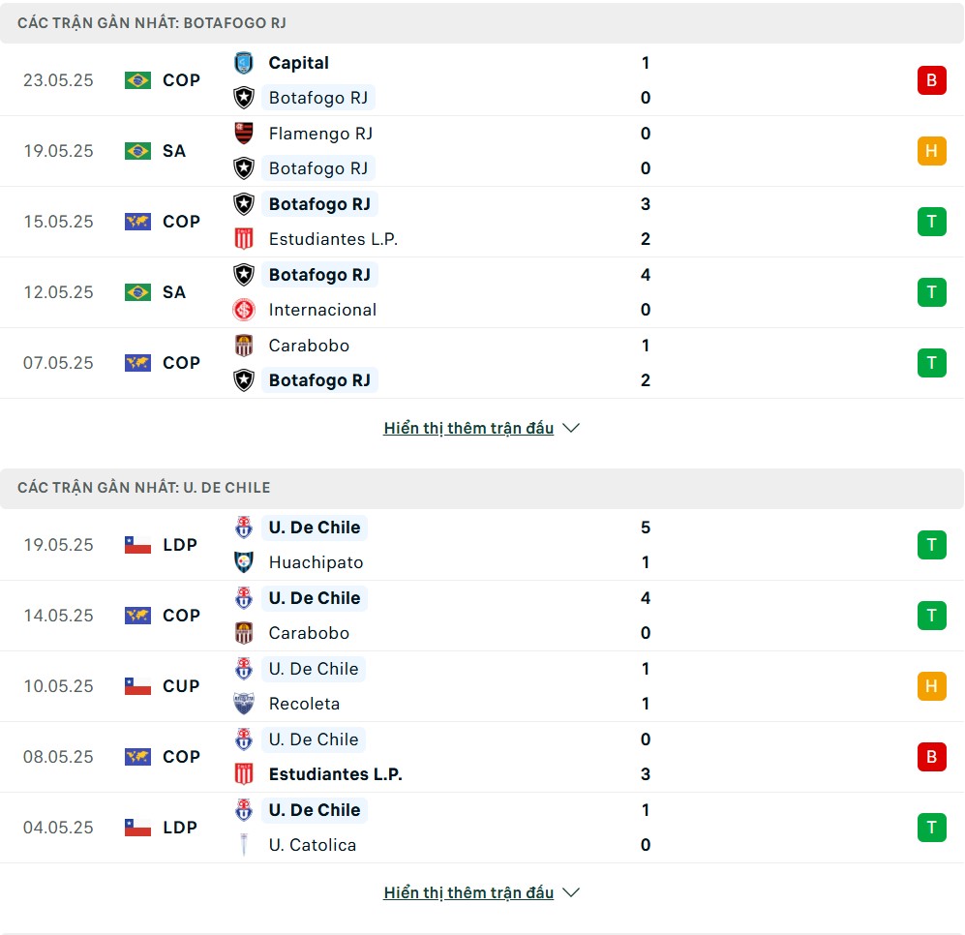Click the Capital team crest icon

pyautogui.click(x=244, y=63)
